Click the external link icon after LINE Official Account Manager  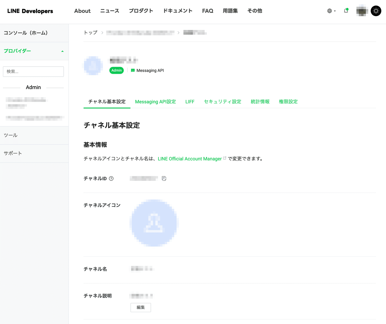[x=224, y=158]
